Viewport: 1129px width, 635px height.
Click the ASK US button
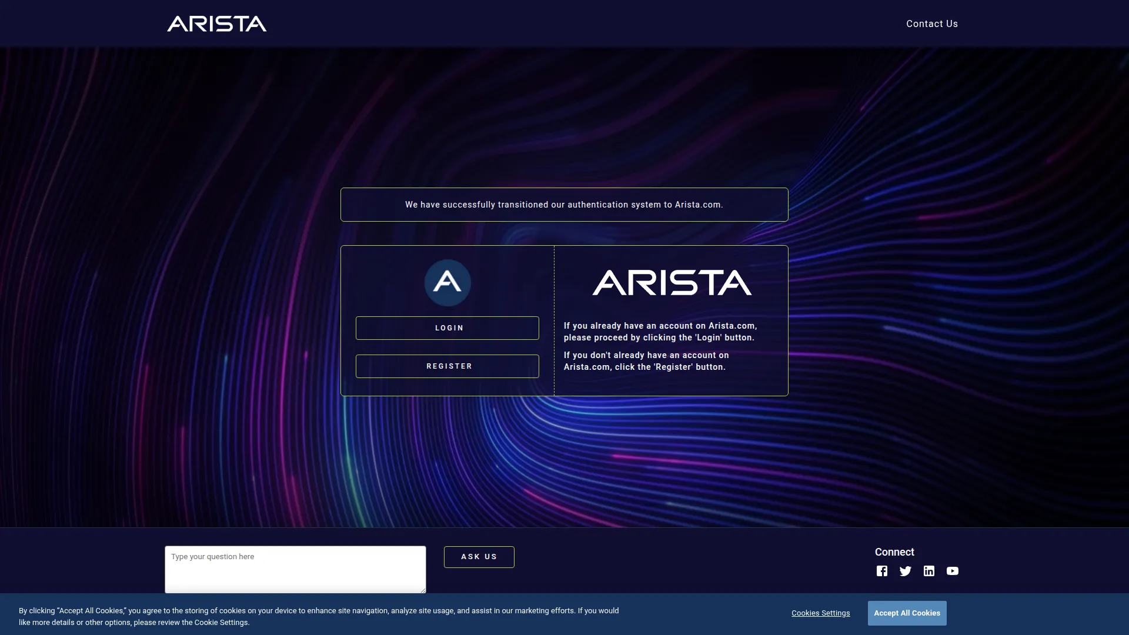click(479, 557)
